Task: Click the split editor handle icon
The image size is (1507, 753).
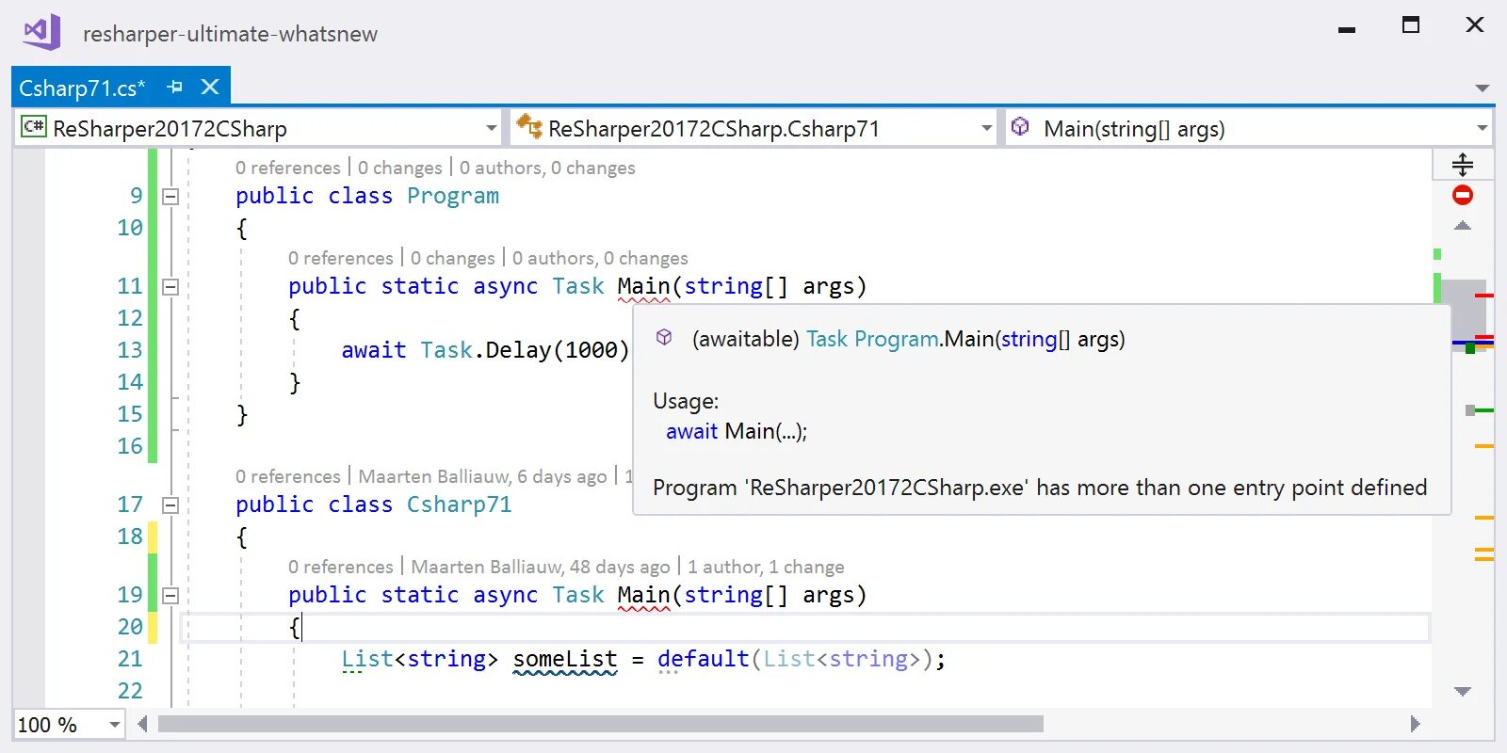Action: 1463,165
